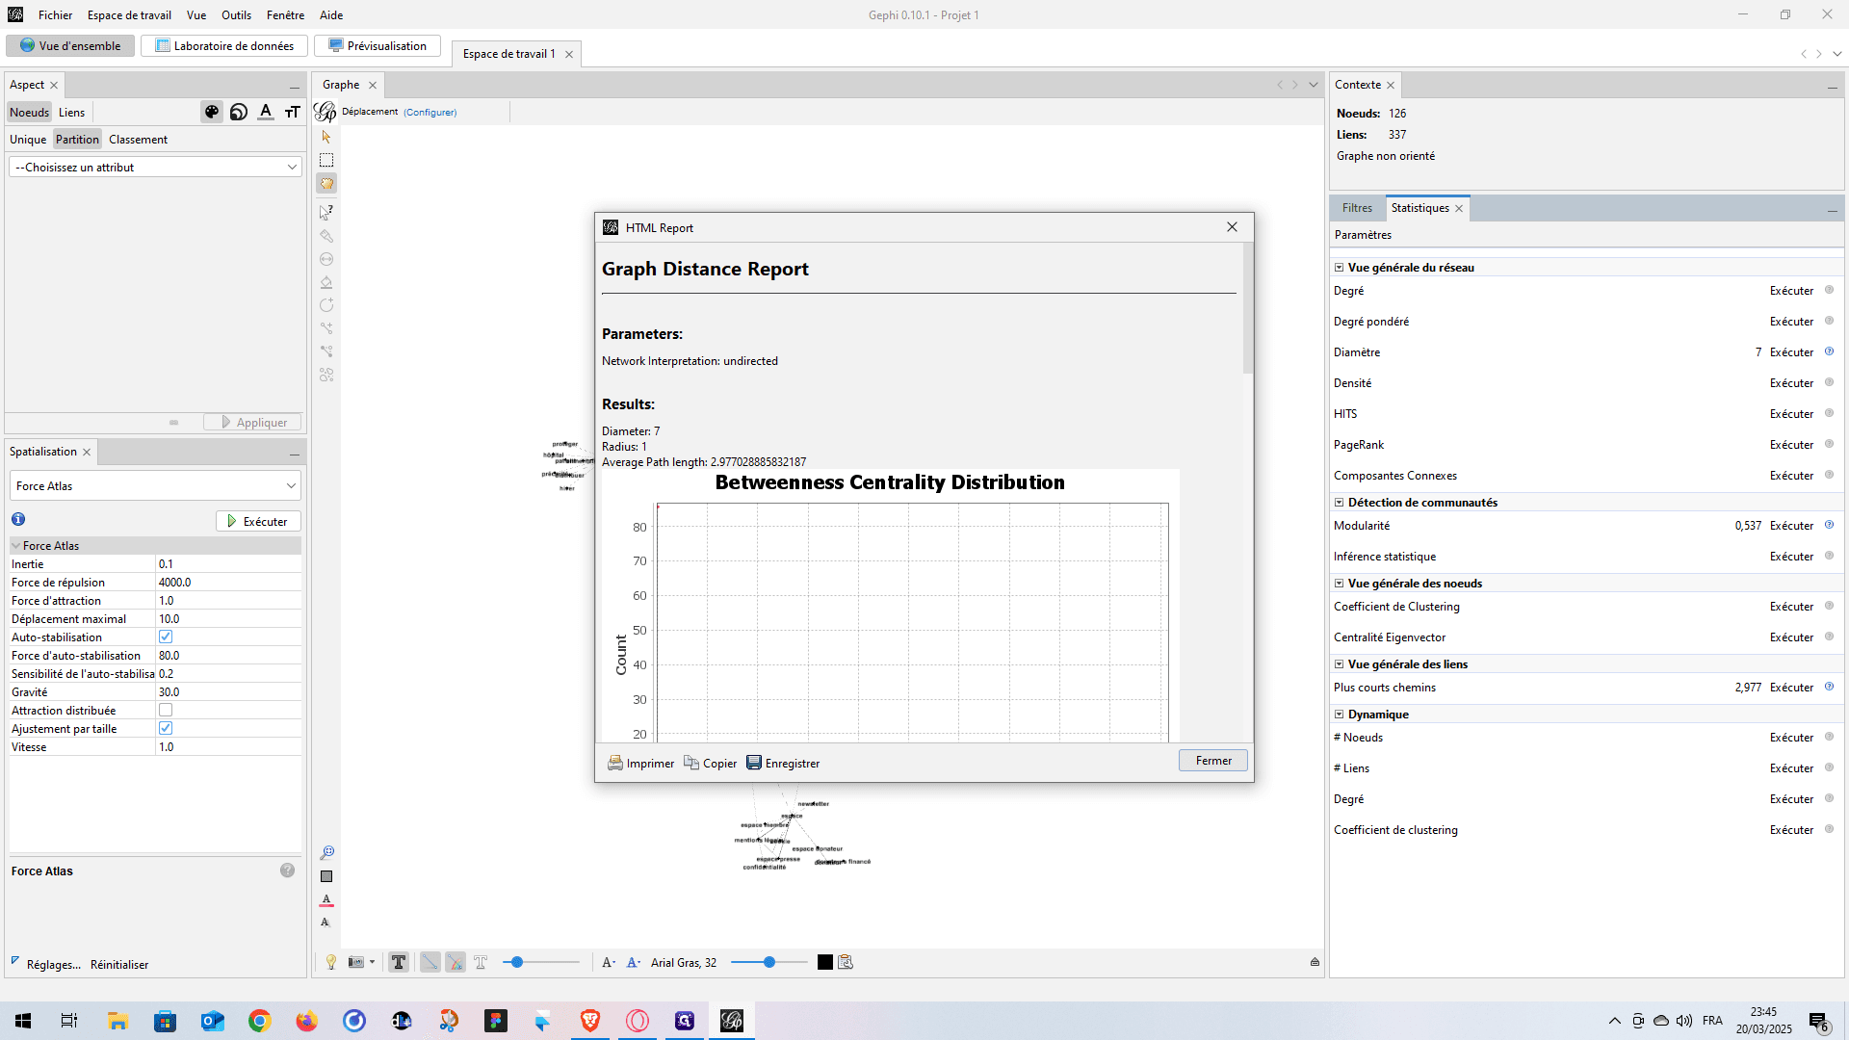The height and width of the screenshot is (1040, 1849).
Task: Choose the label size appearance icon
Action: point(293,112)
